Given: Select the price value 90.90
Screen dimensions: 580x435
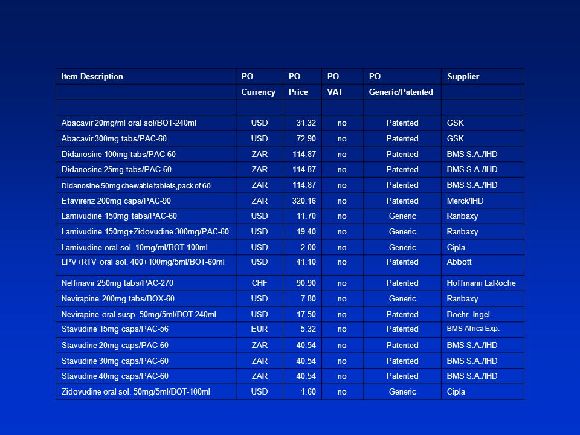Looking at the screenshot, I should click(306, 283).
